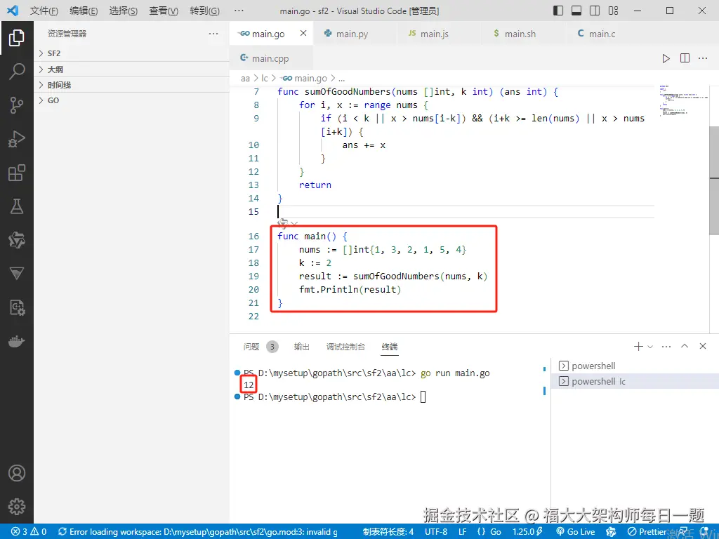
Task: Click the editor minimap preview
Action: click(682, 101)
